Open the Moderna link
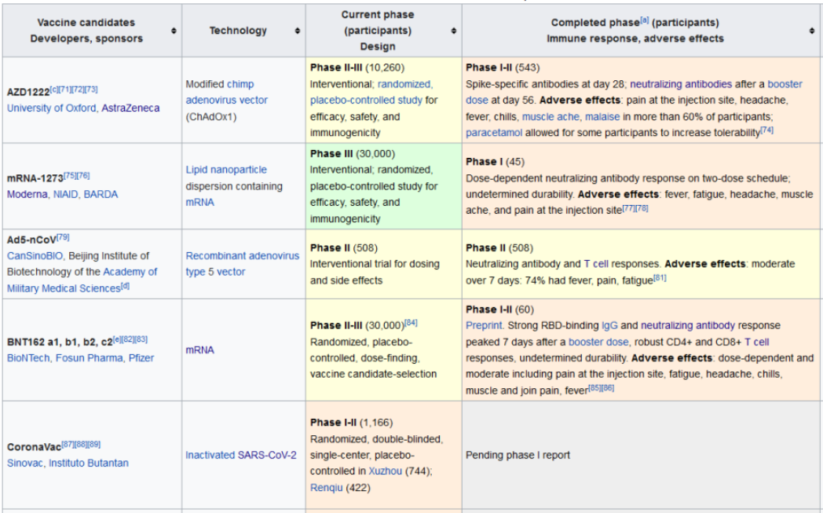Viewport: 823px width, 513px height. click(27, 194)
